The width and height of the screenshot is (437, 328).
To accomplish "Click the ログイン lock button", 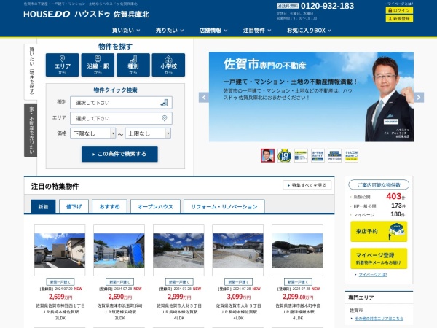I will pos(399,10).
